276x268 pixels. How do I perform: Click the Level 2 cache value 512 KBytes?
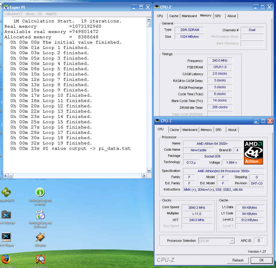pyautogui.click(x=250, y=220)
